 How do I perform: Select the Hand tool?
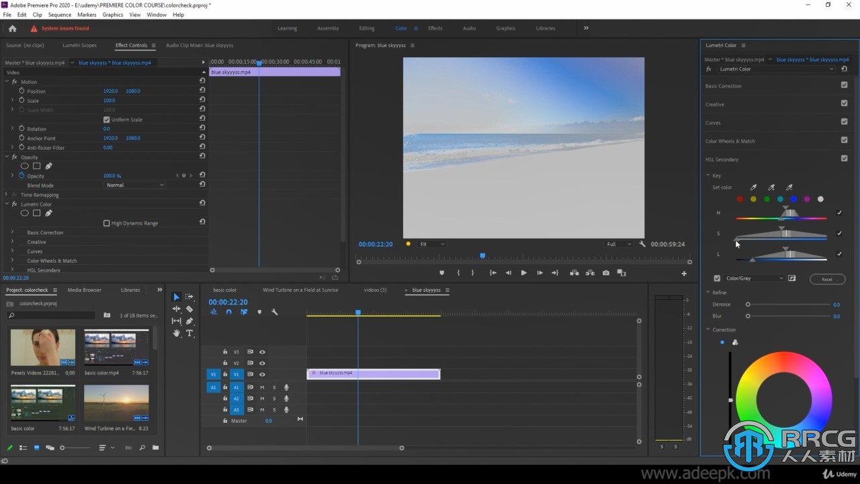pyautogui.click(x=176, y=333)
